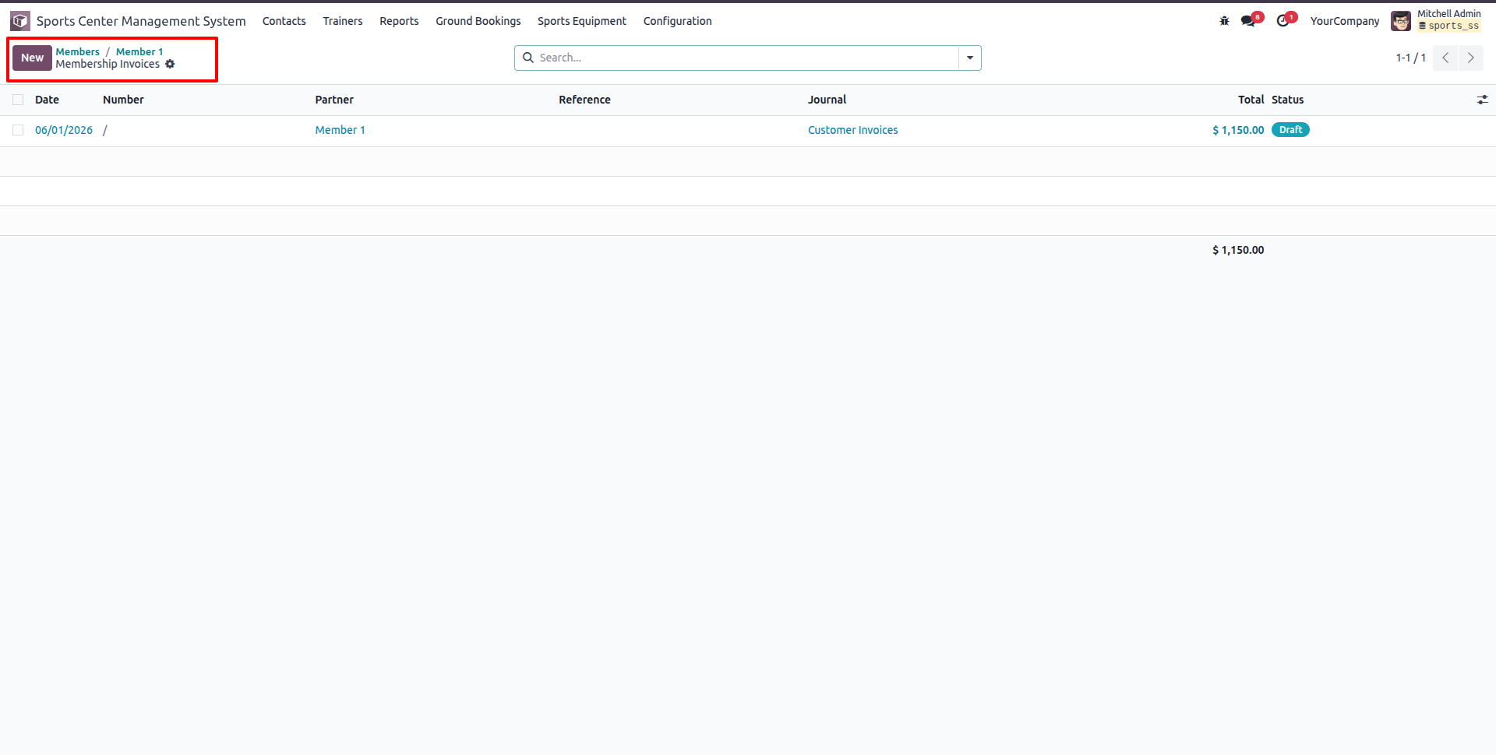This screenshot has width=1496, height=755.
Task: Click the 1-1 / 1 pager counter
Action: pyautogui.click(x=1410, y=58)
